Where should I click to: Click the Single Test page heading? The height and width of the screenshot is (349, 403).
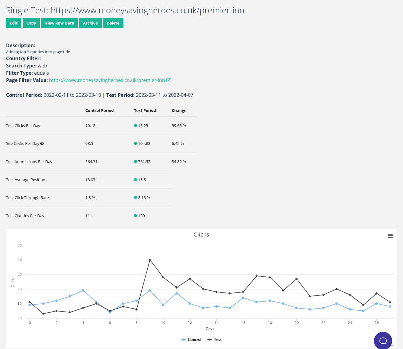(x=125, y=10)
